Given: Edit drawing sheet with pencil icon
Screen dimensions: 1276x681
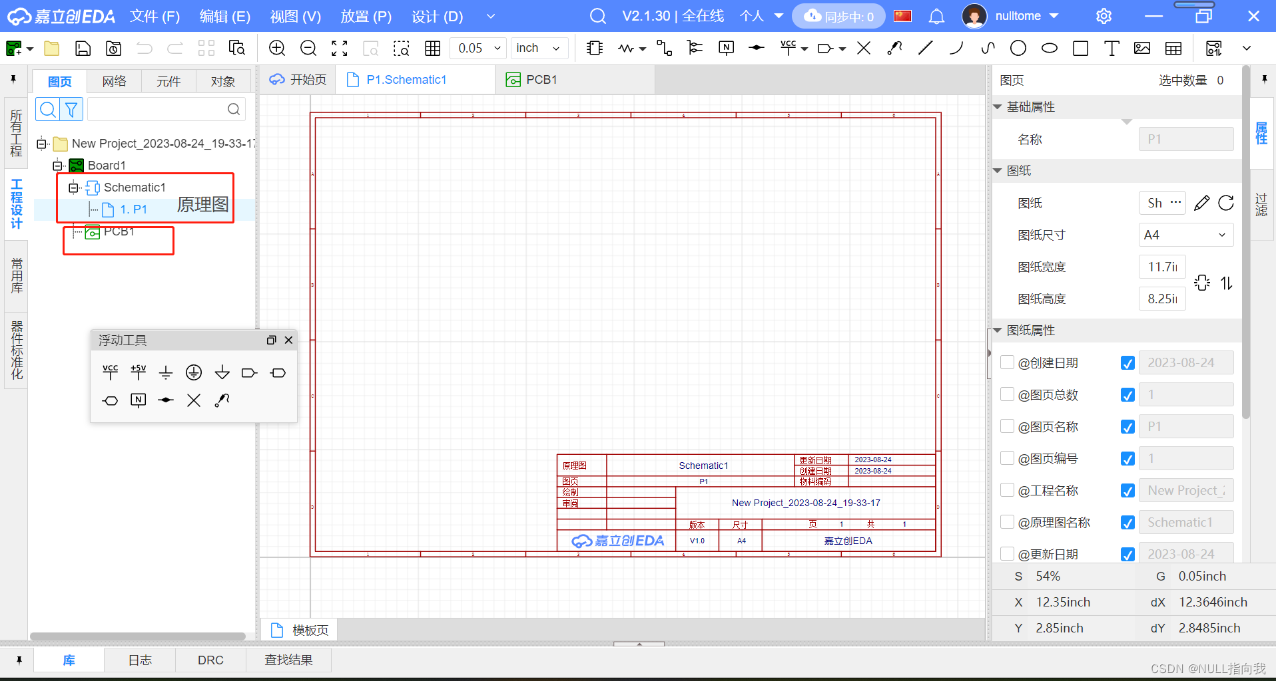Looking at the screenshot, I should click(x=1201, y=203).
